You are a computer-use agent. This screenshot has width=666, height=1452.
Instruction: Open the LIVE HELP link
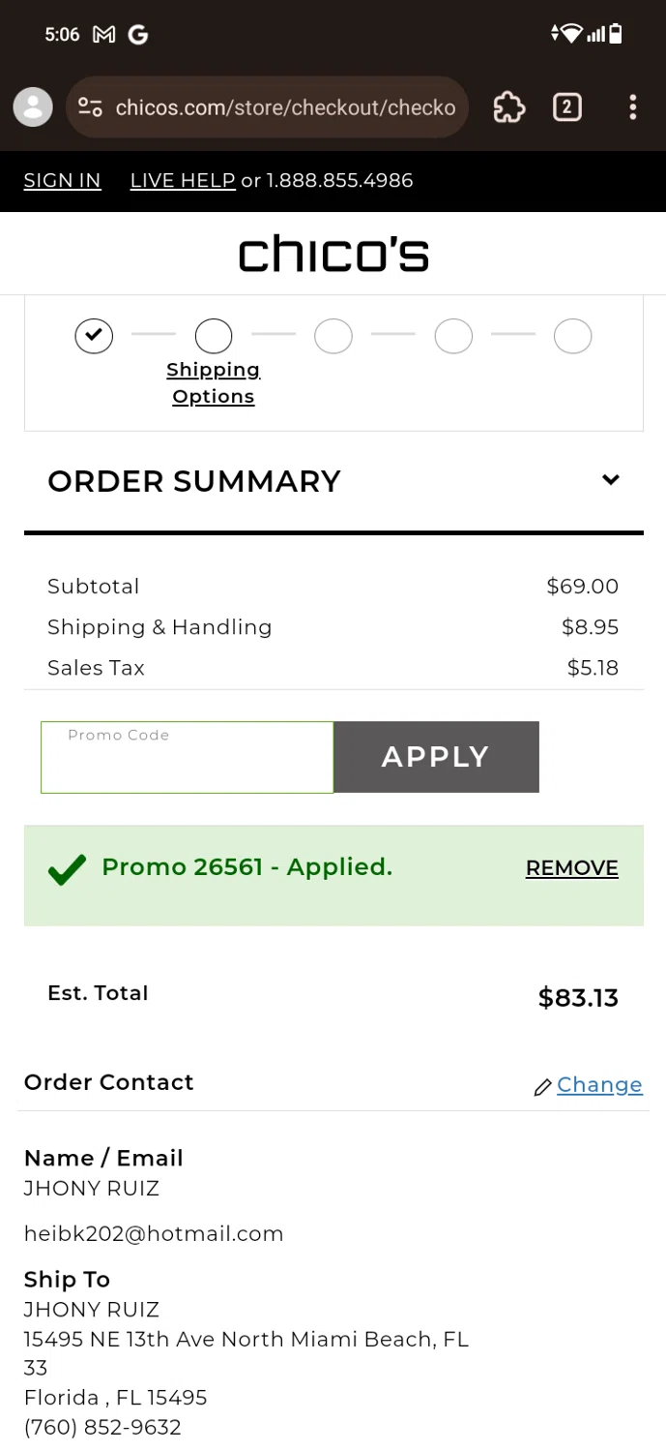(183, 181)
